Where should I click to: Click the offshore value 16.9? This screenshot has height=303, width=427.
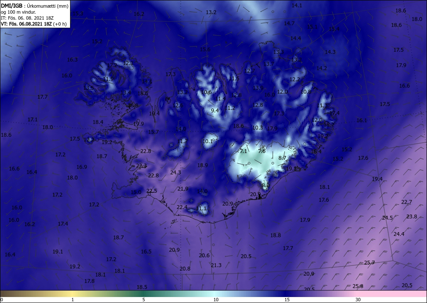(x=82, y=167)
